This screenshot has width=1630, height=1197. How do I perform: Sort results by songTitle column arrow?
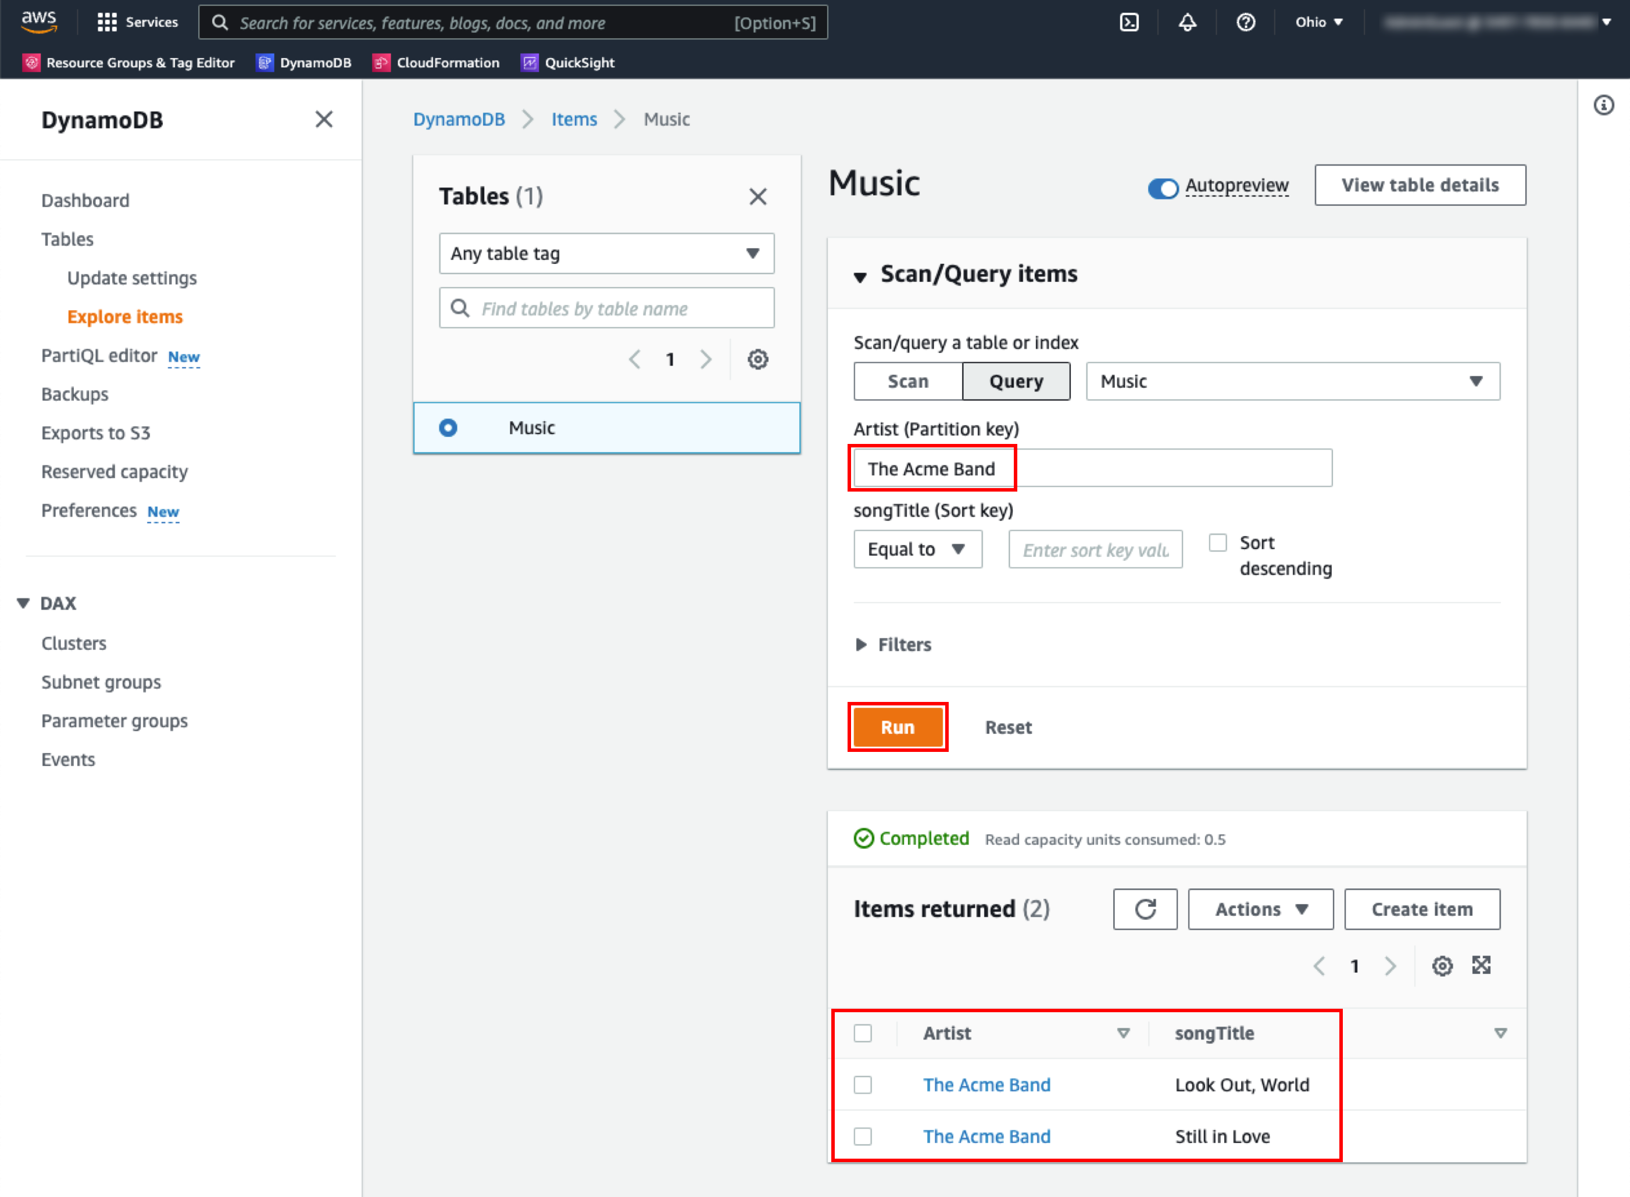pyautogui.click(x=1501, y=1033)
